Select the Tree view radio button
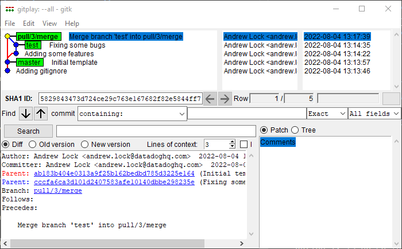 pyautogui.click(x=295, y=130)
